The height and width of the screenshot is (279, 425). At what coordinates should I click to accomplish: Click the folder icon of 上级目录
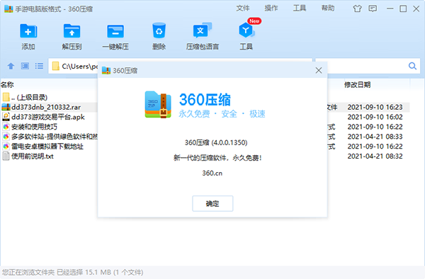point(6,97)
